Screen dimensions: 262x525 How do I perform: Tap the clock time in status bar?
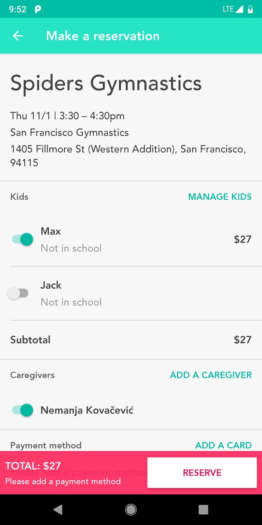click(x=18, y=9)
